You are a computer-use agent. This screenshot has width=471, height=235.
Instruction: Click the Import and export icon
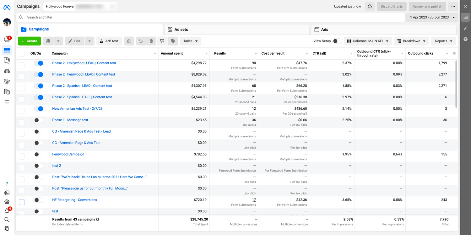(162, 41)
